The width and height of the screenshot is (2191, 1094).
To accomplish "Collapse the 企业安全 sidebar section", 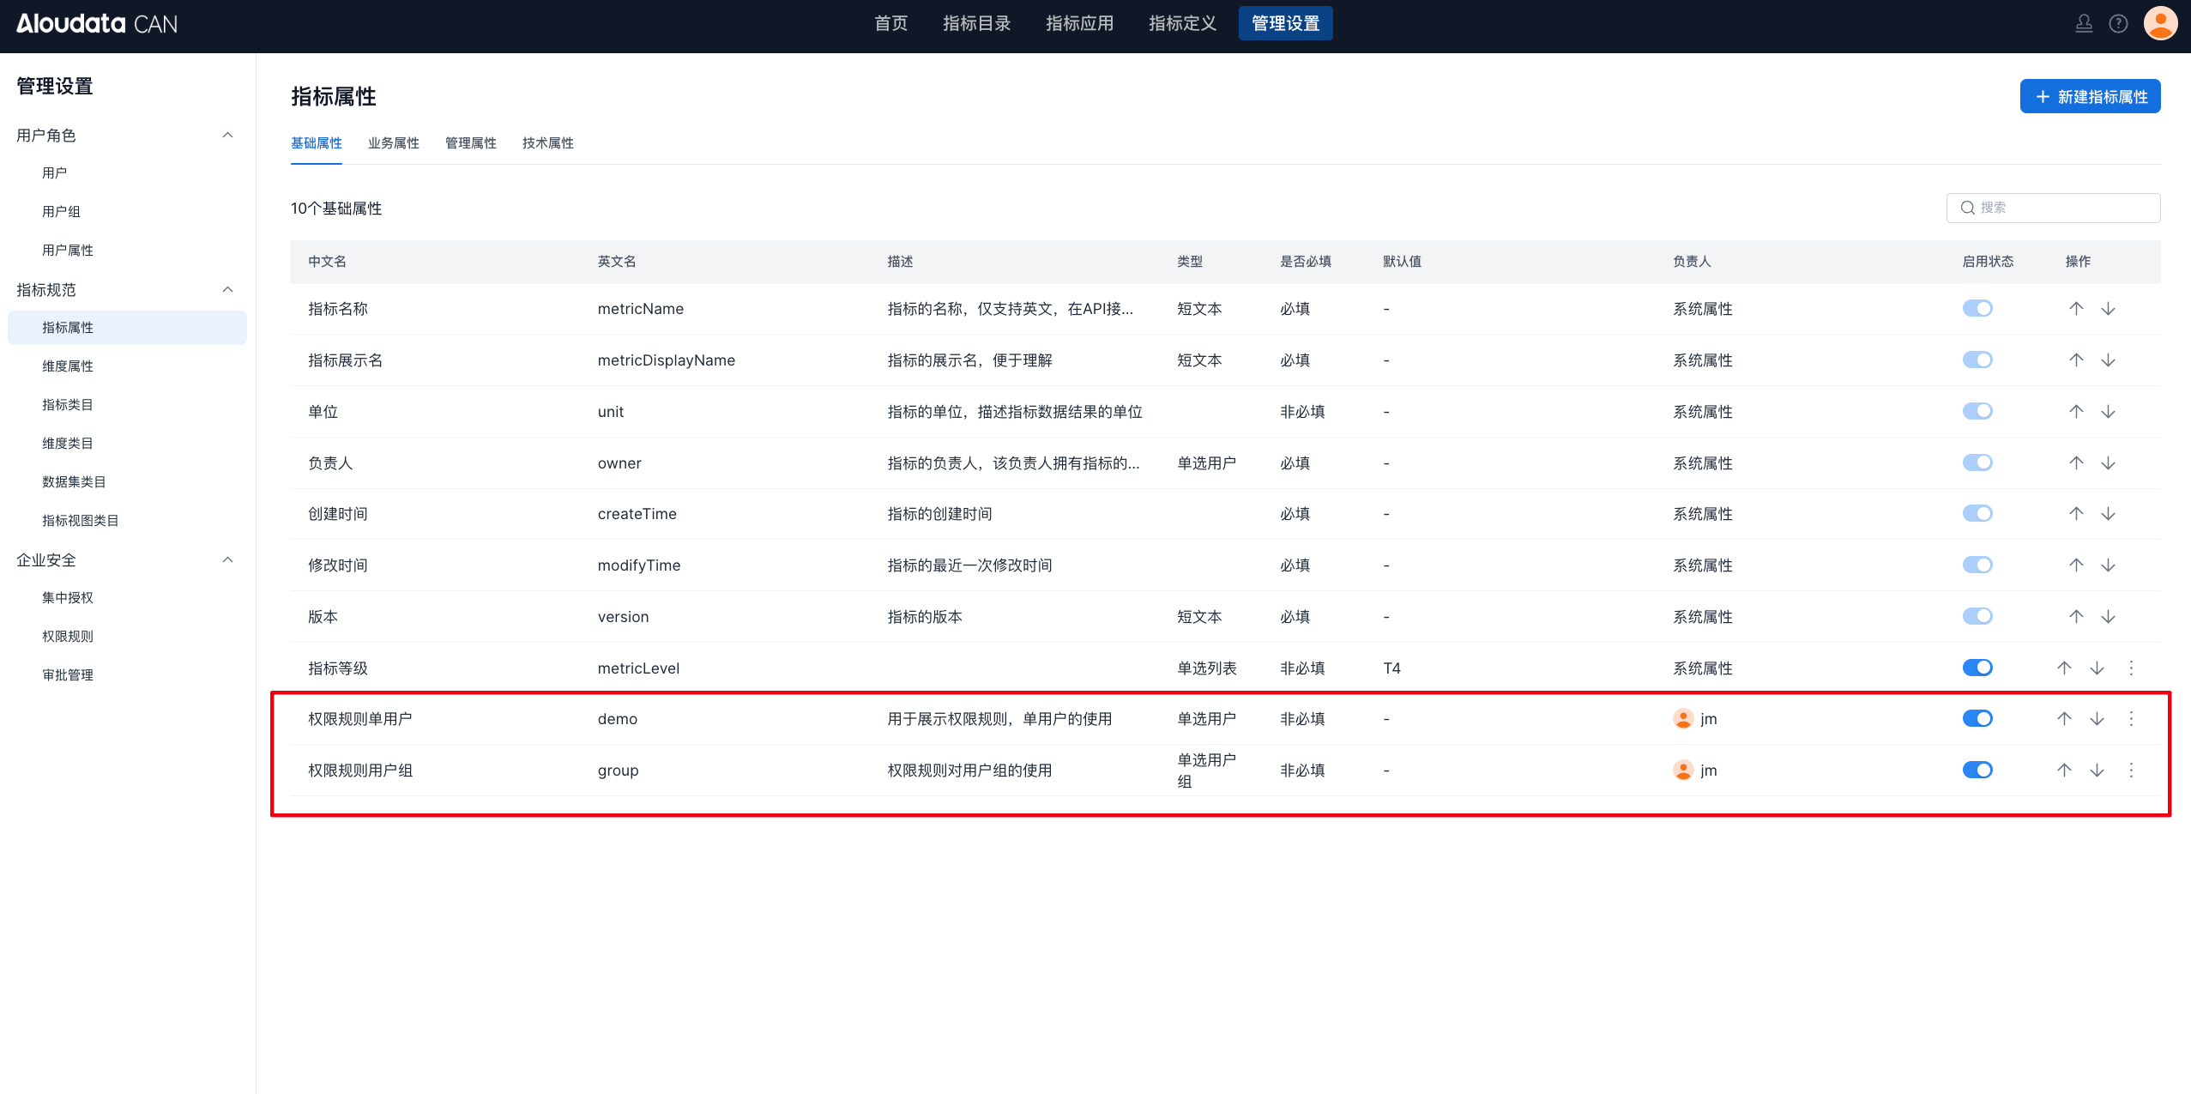I will [x=227, y=560].
